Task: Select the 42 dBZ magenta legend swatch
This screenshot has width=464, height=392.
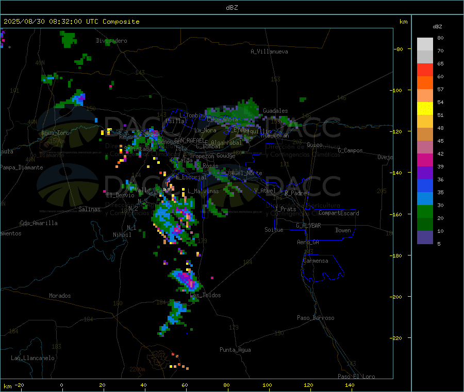Action: point(425,160)
